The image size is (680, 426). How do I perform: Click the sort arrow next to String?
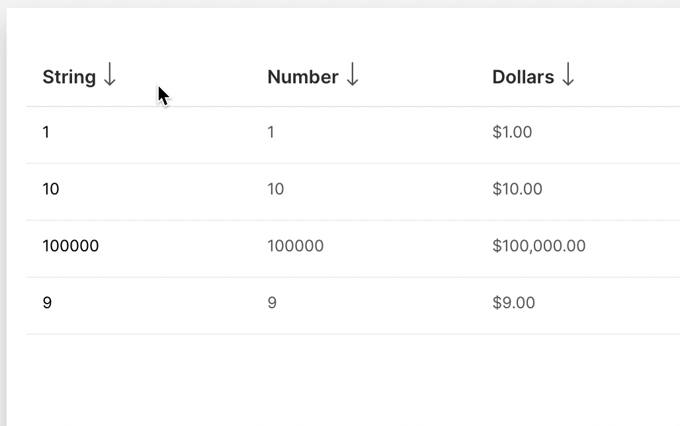(x=110, y=76)
